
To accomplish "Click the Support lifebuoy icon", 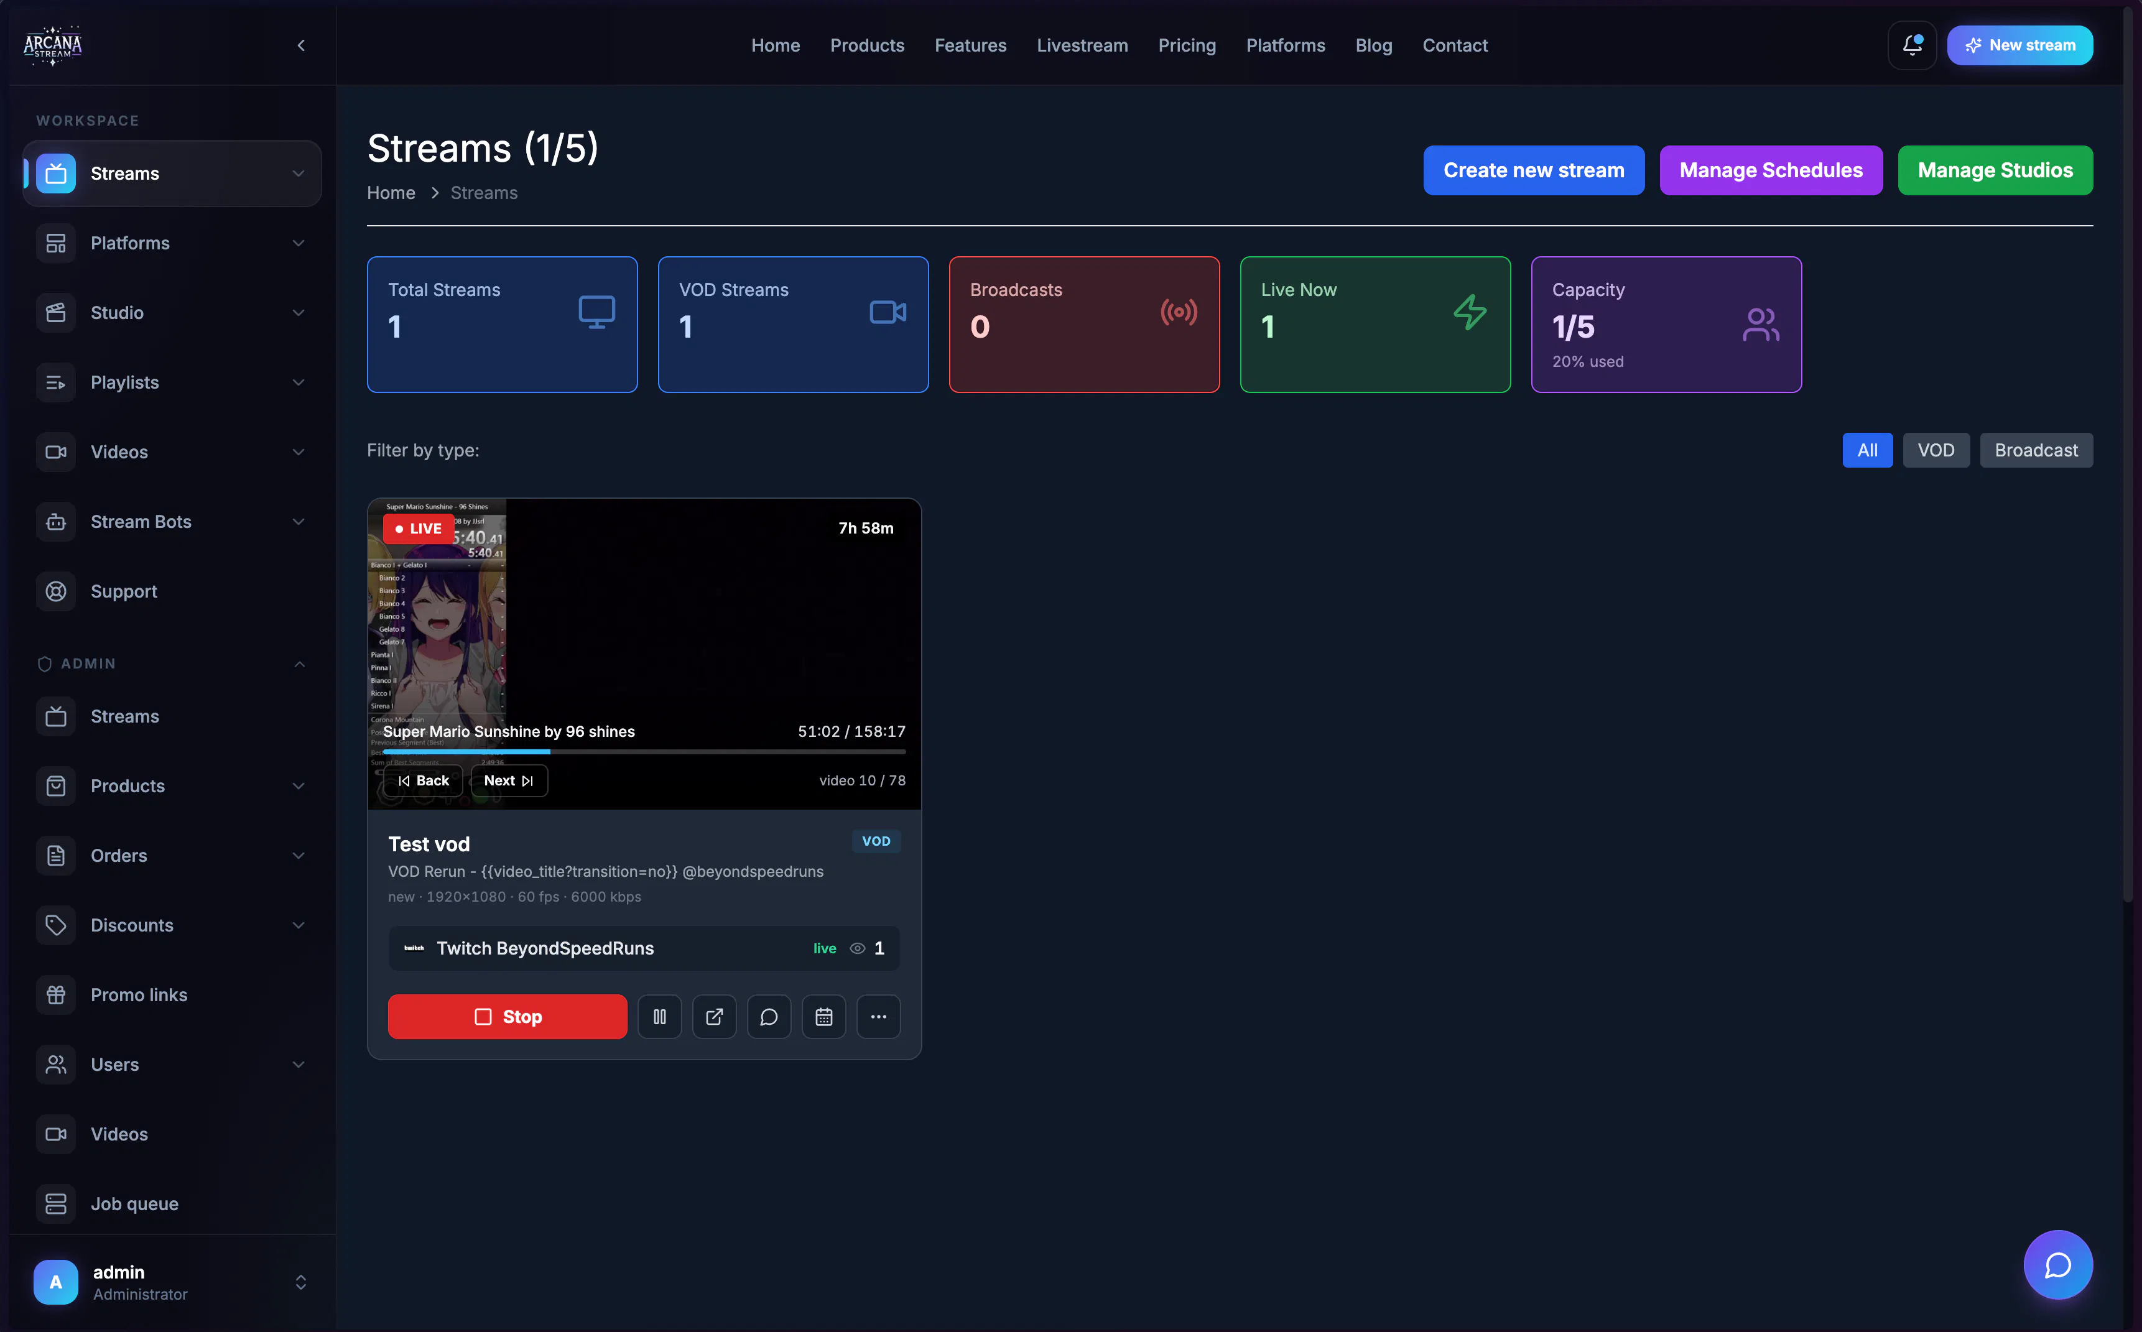I will [x=55, y=591].
